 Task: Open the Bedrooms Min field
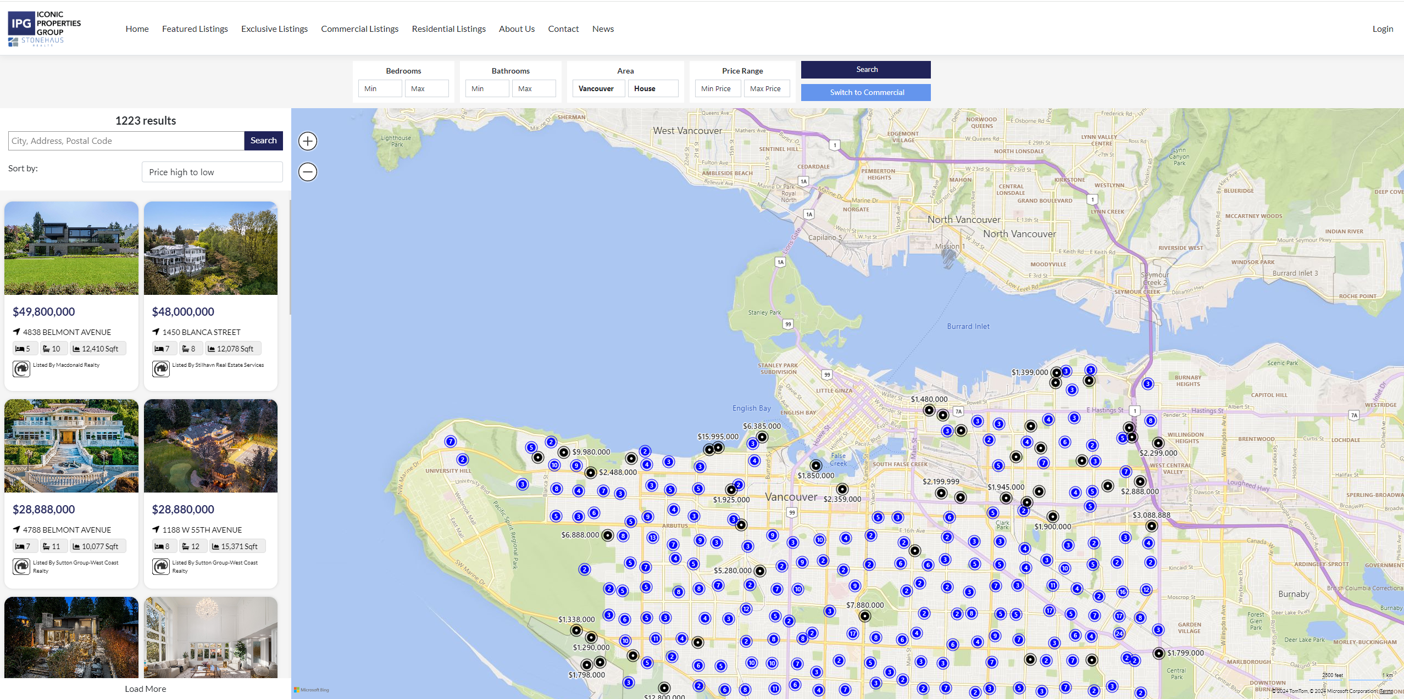coord(380,88)
